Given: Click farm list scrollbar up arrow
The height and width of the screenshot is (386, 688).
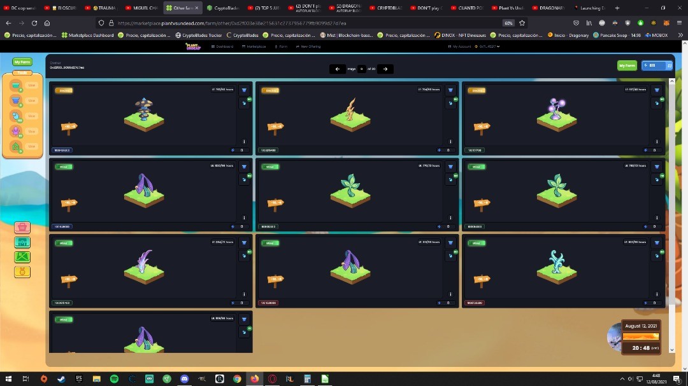Looking at the screenshot, I should click(672, 82).
